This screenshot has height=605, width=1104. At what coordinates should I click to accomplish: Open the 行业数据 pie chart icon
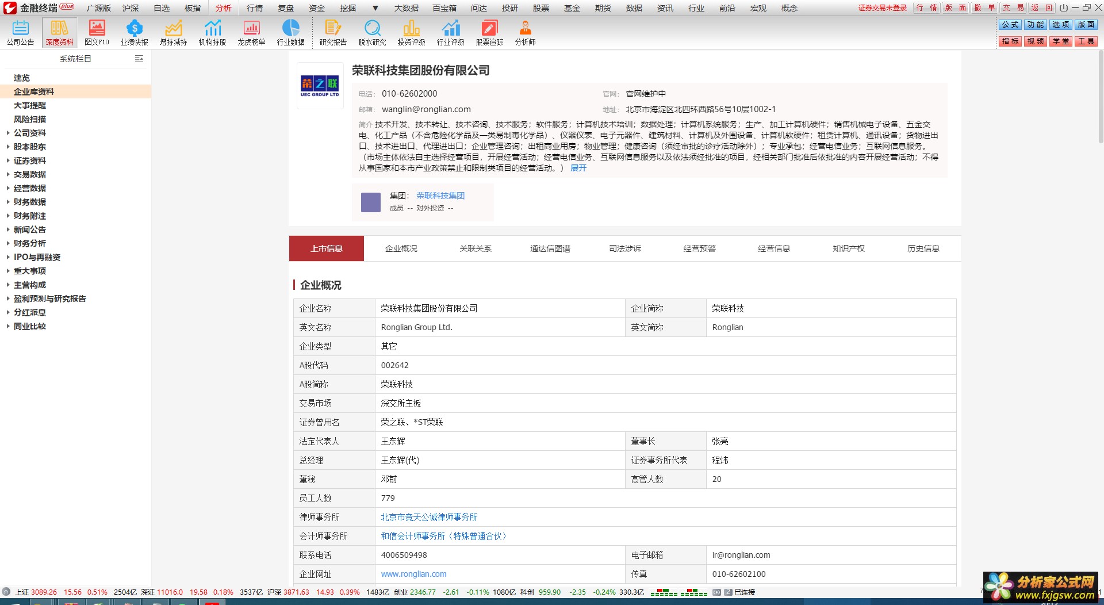(x=291, y=28)
